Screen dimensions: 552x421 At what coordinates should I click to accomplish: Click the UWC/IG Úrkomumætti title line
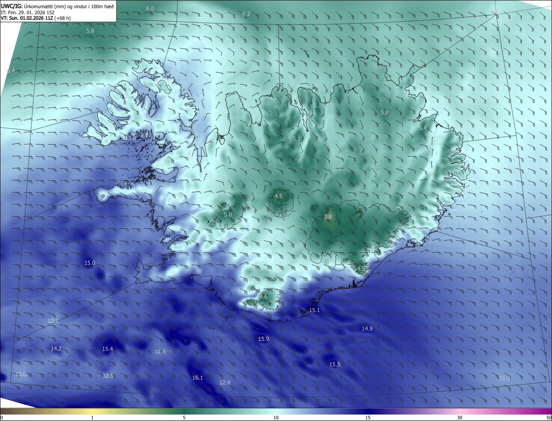click(57, 6)
